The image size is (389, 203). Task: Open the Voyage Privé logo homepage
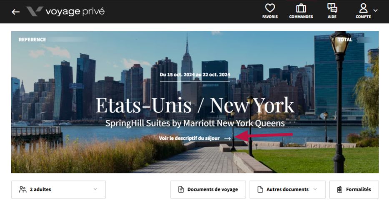[65, 11]
